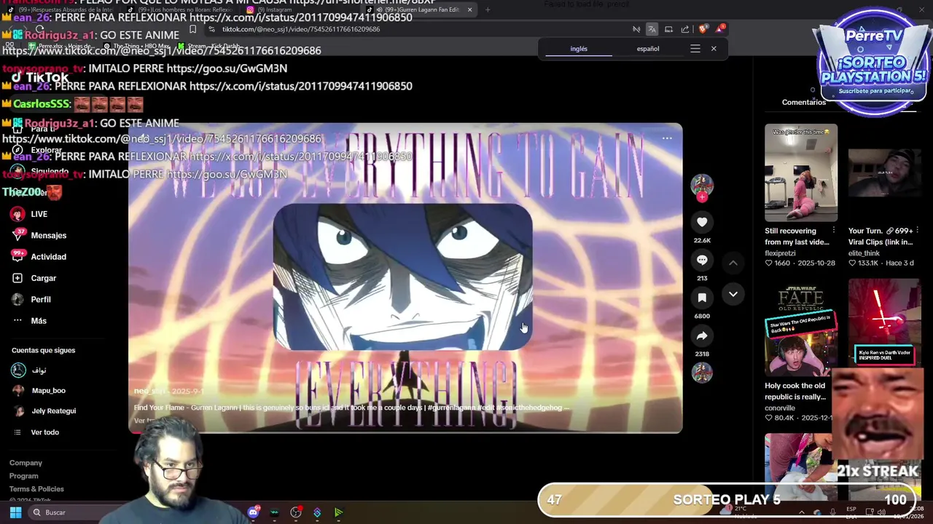
Task: Open OBS Studio from the taskbar
Action: [296, 512]
